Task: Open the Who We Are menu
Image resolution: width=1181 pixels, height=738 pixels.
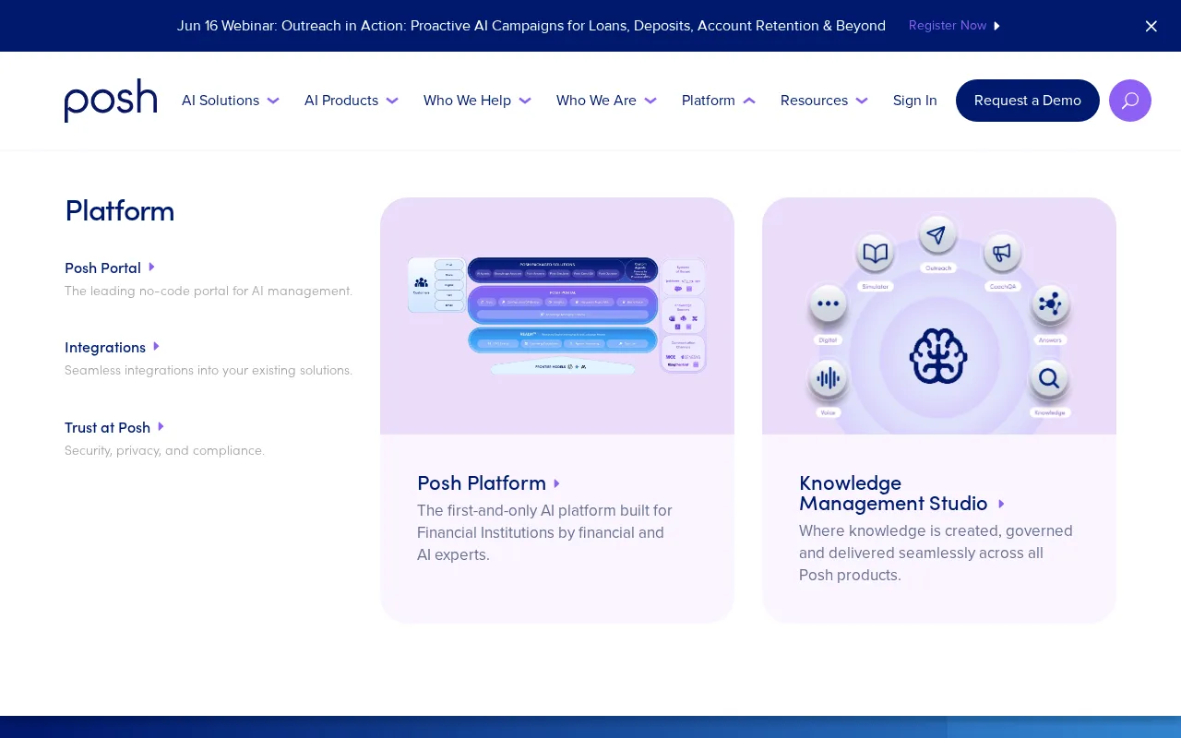Action: 596,101
